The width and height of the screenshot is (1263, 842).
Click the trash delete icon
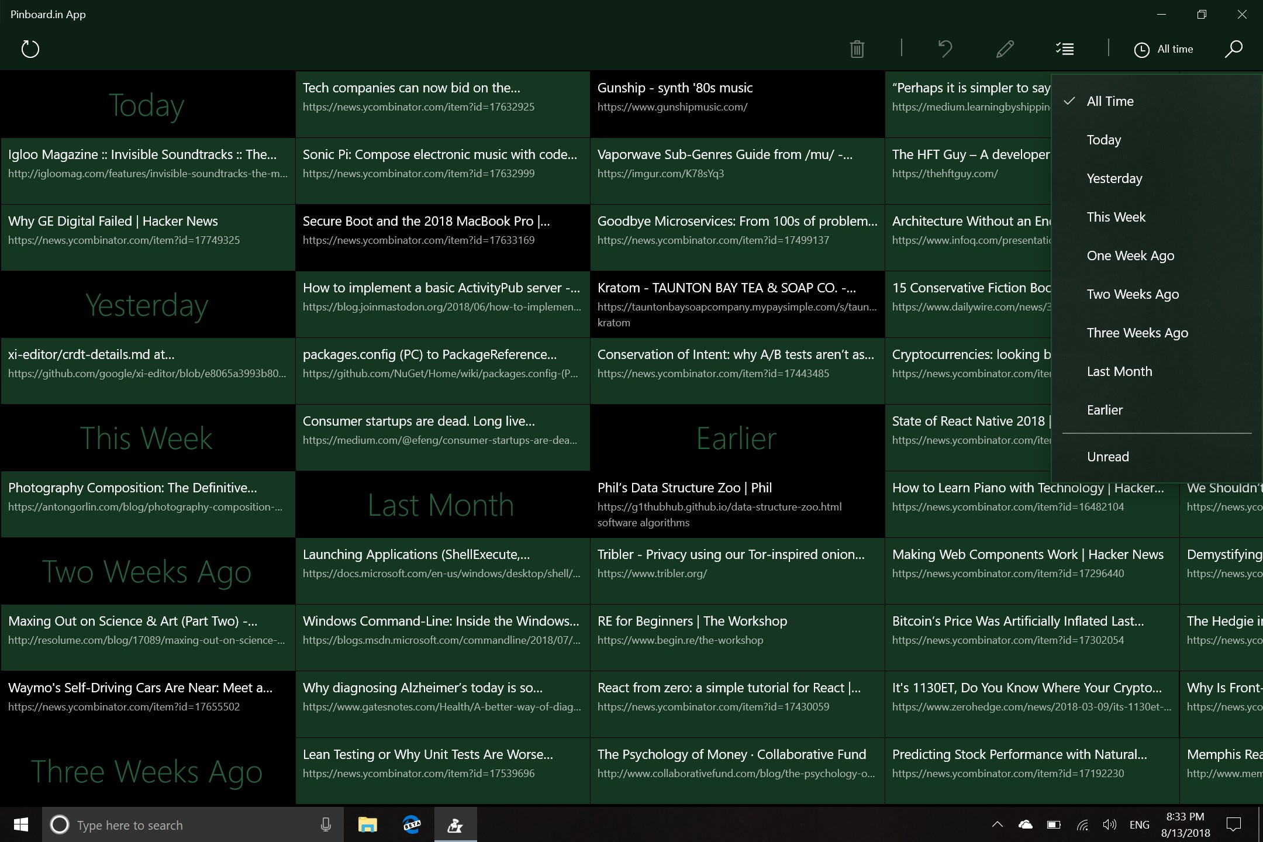click(857, 49)
